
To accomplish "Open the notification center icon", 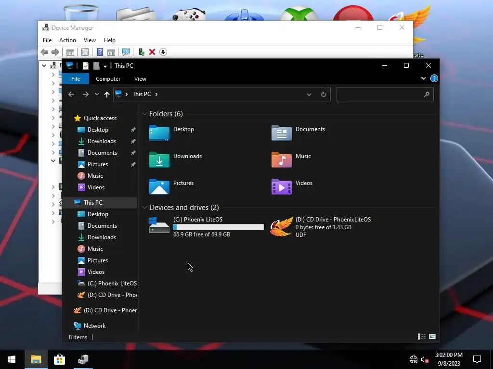I will (x=477, y=359).
